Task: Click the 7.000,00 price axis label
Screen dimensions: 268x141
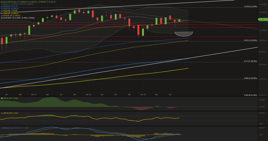Action: tap(263, 79)
